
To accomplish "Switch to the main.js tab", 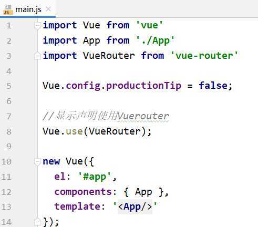I will 28,9.
